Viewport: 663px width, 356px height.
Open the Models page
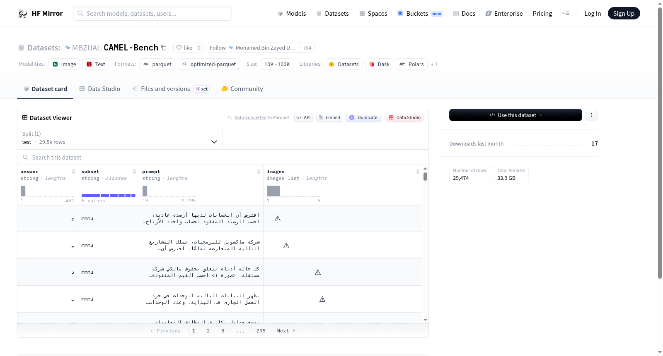(x=292, y=14)
